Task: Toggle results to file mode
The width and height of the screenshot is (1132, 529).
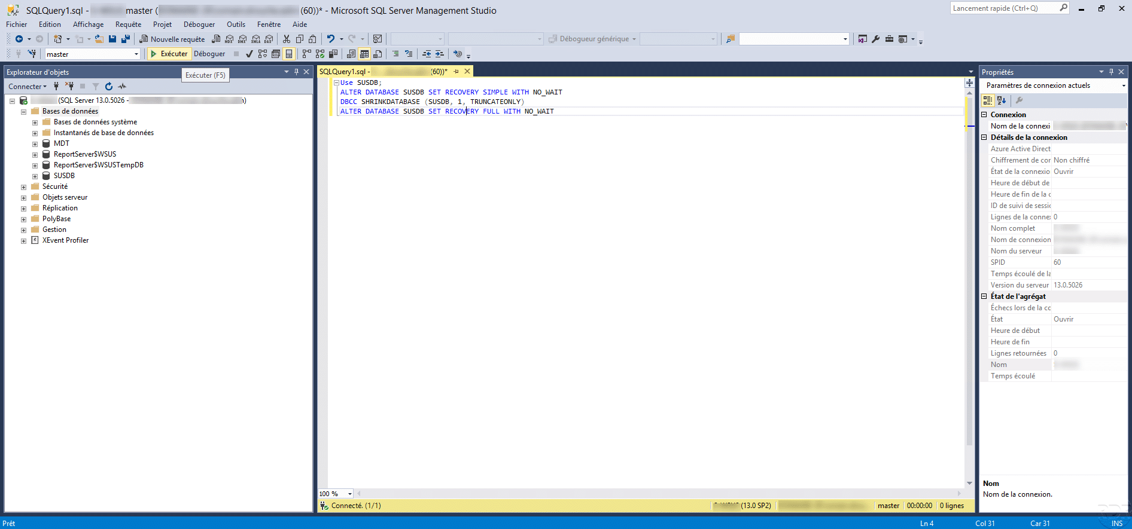Action: [378, 54]
